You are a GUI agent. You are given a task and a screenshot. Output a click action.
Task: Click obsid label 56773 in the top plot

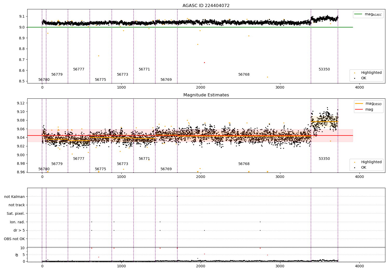coord(123,75)
